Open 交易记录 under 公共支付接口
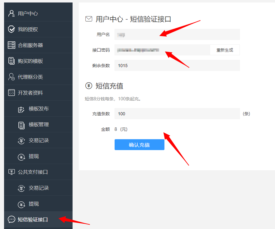The height and width of the screenshot is (229, 275). point(39,188)
